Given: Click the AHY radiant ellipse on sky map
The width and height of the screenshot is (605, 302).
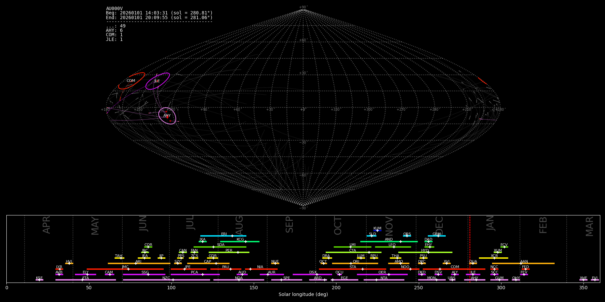Looking at the screenshot, I should 167,116.
